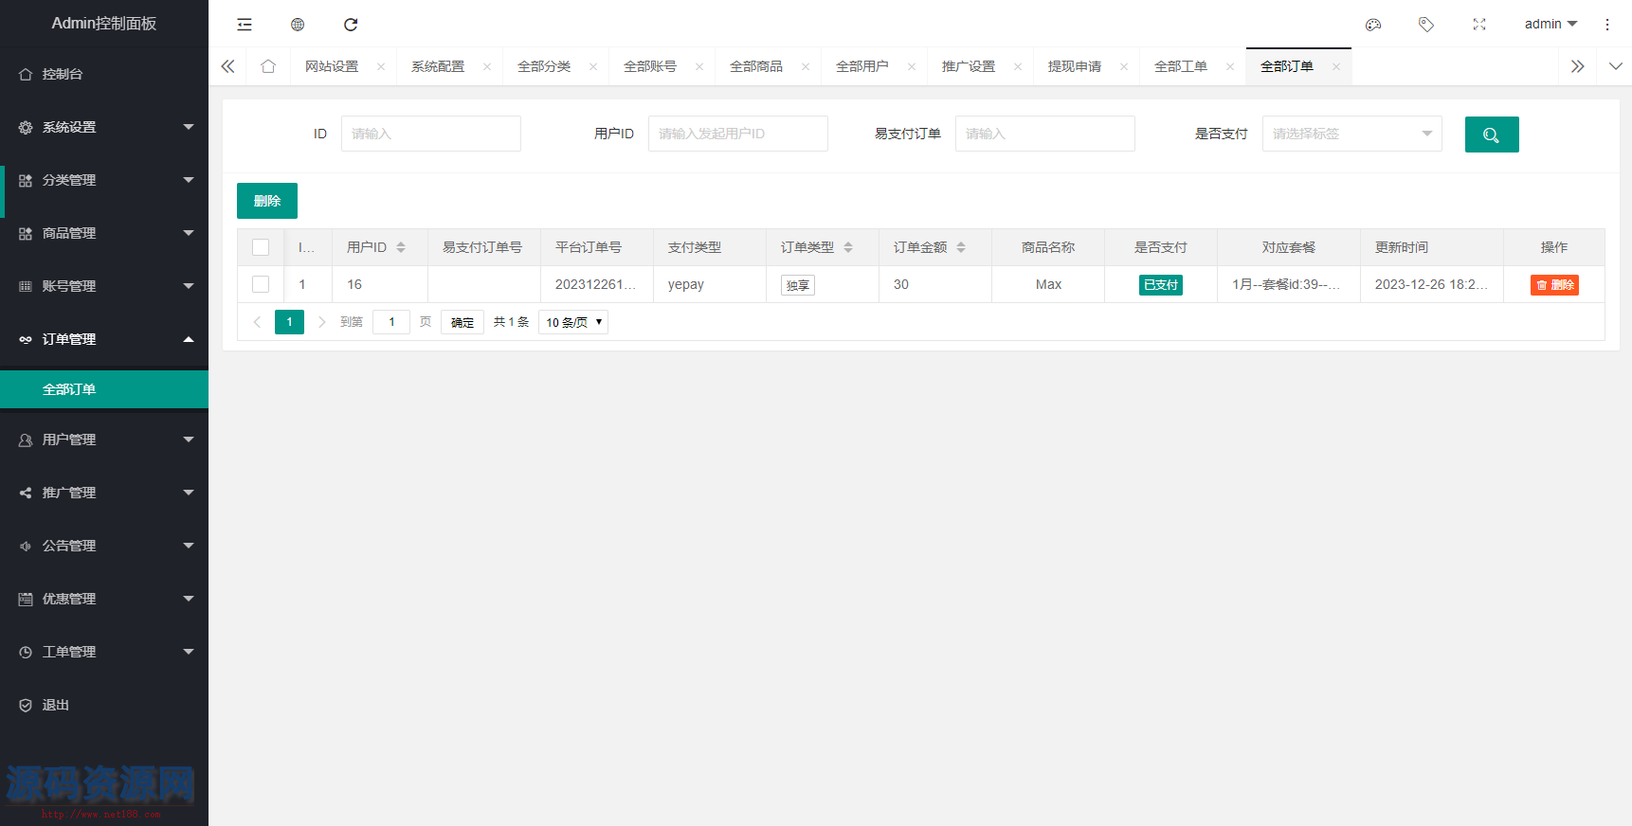Open the admin user dropdown

pyautogui.click(x=1550, y=25)
